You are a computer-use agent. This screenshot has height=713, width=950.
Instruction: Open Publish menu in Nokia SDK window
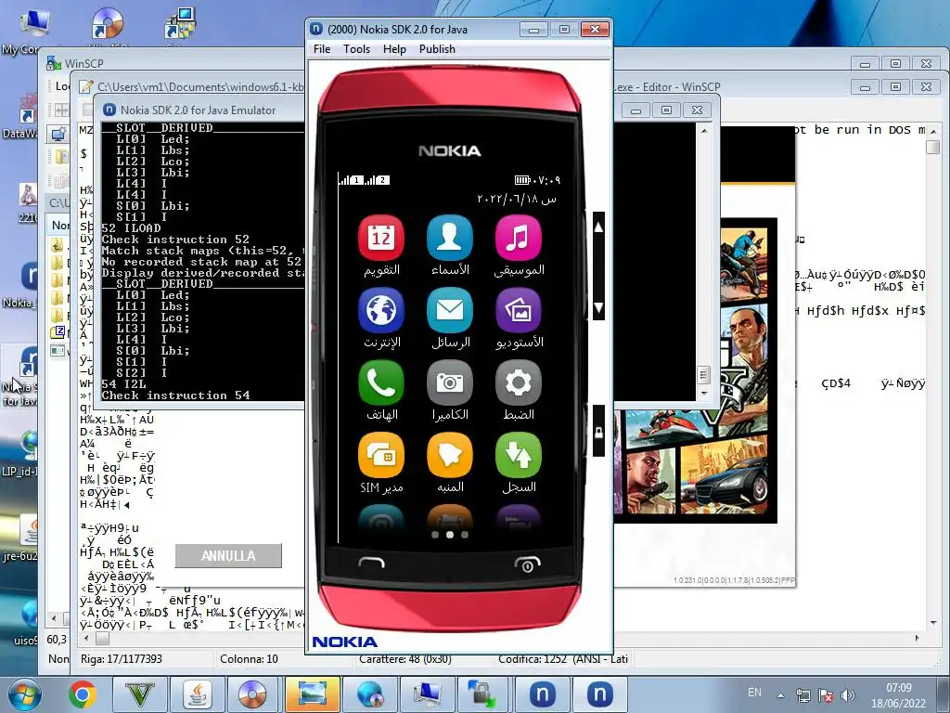(x=437, y=49)
